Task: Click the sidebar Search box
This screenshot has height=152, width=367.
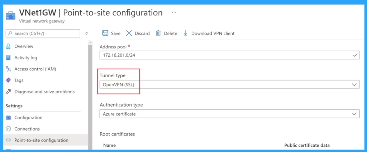Action: tap(43, 33)
